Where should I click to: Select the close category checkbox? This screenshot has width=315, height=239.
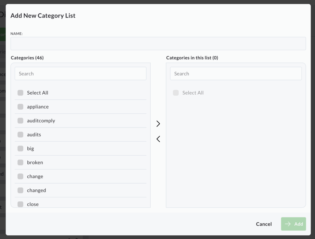21,204
